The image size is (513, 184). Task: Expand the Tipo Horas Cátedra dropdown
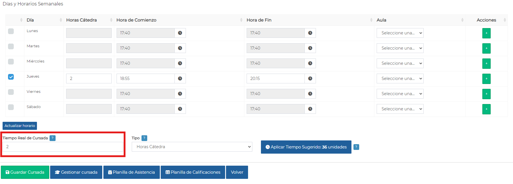tap(192, 147)
